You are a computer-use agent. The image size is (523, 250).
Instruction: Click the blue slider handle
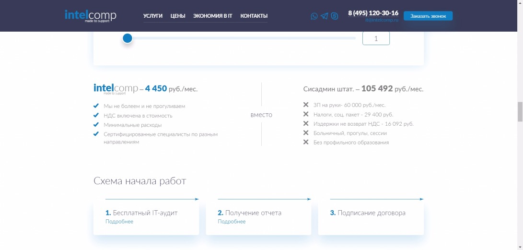tap(128, 38)
